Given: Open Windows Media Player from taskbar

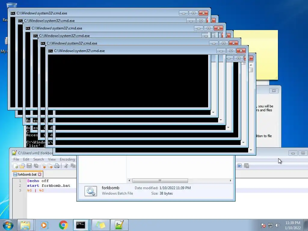Looking at the screenshot, I should click(x=44, y=225).
